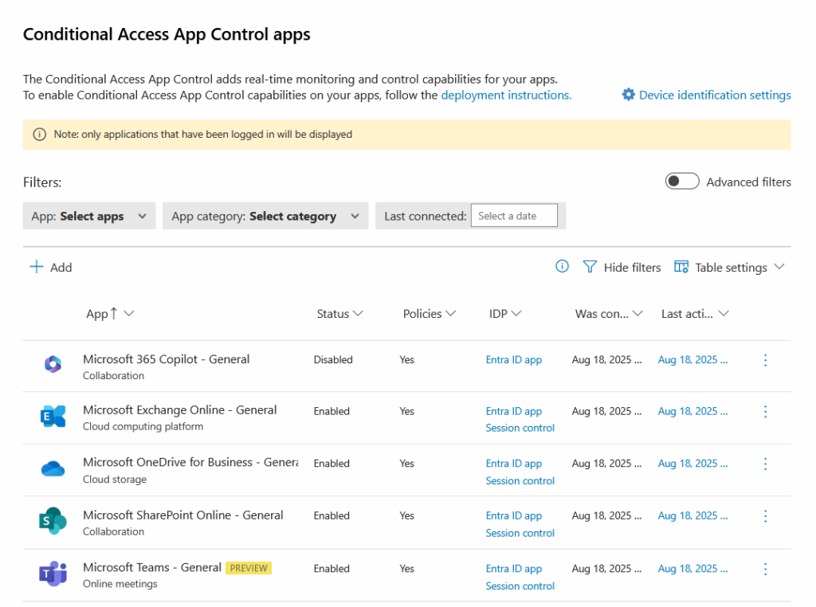Enable the Advanced filters toggle
The image size is (816, 607).
click(682, 182)
